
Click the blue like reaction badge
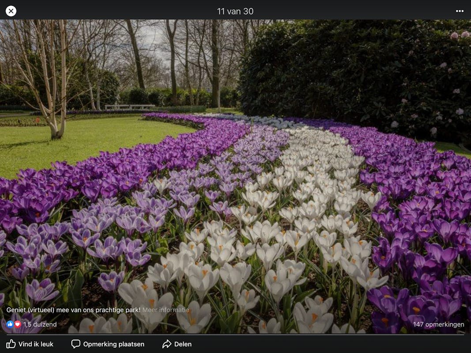click(10, 324)
